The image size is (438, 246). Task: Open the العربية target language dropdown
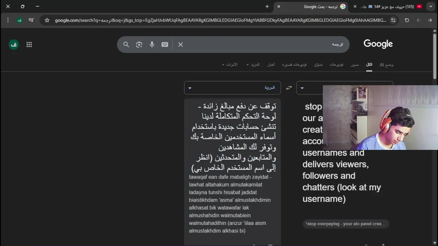click(x=232, y=88)
